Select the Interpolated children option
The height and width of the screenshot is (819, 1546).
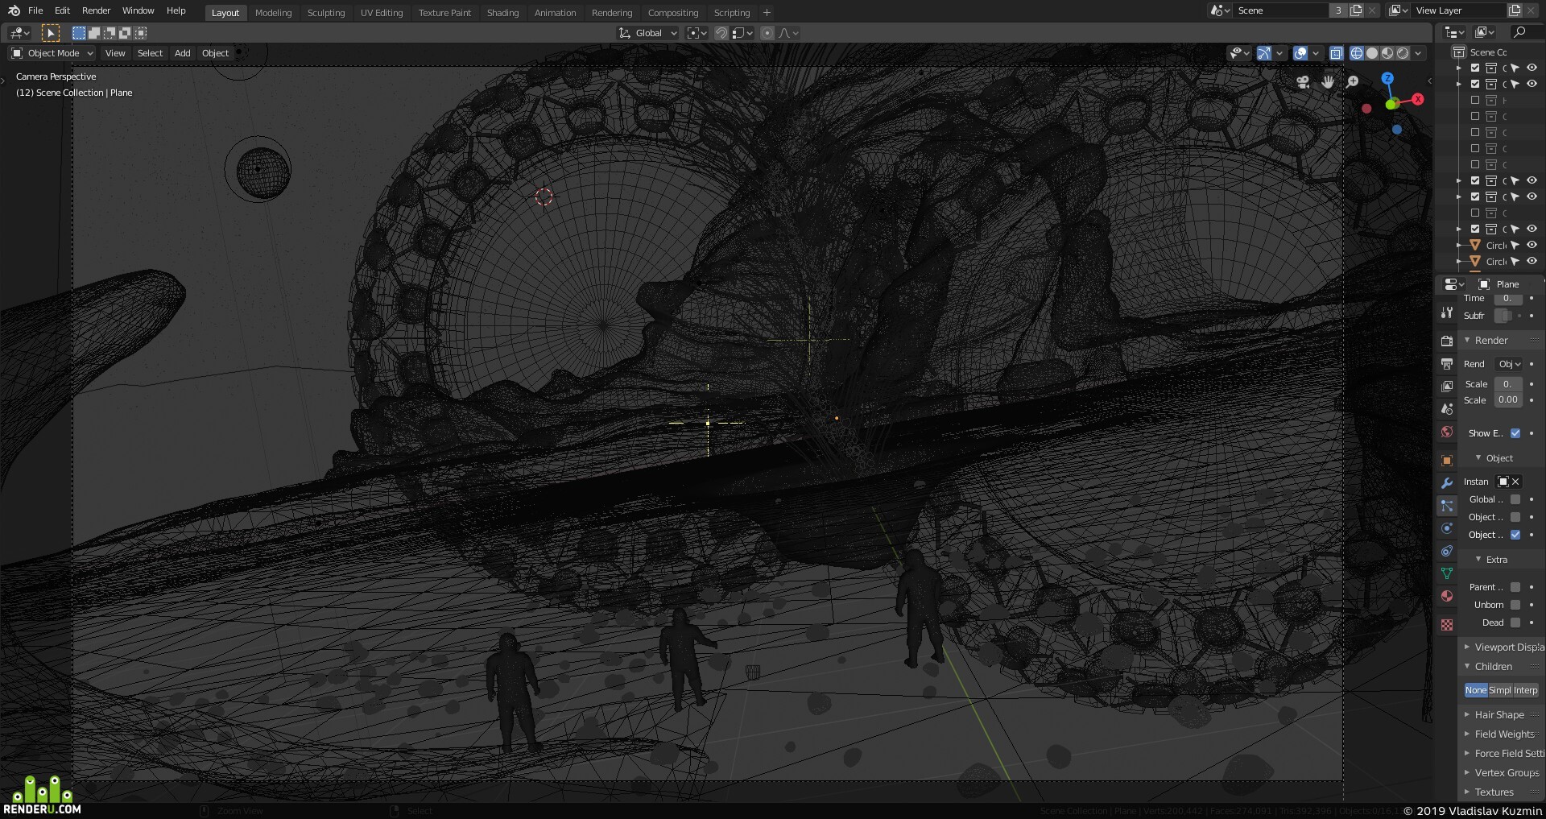point(1526,690)
